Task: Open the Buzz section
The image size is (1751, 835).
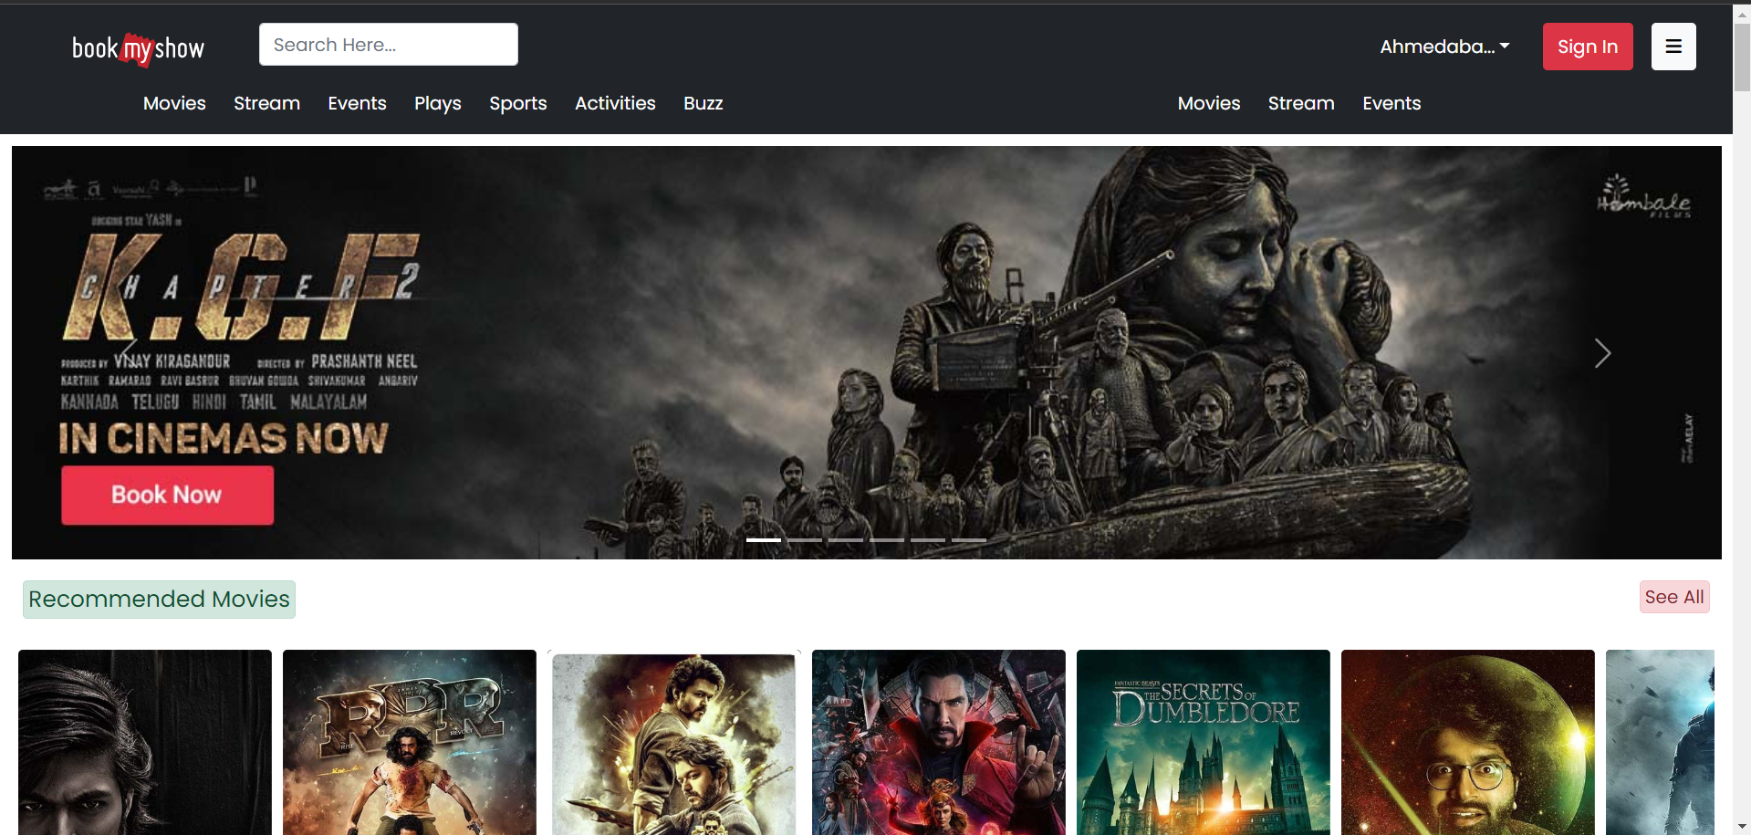Action: (703, 103)
